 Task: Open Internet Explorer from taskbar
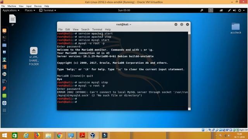(x=26, y=136)
